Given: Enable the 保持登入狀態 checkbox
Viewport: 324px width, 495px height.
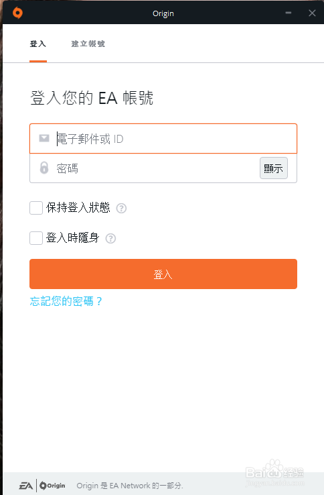Looking at the screenshot, I should pyautogui.click(x=36, y=208).
